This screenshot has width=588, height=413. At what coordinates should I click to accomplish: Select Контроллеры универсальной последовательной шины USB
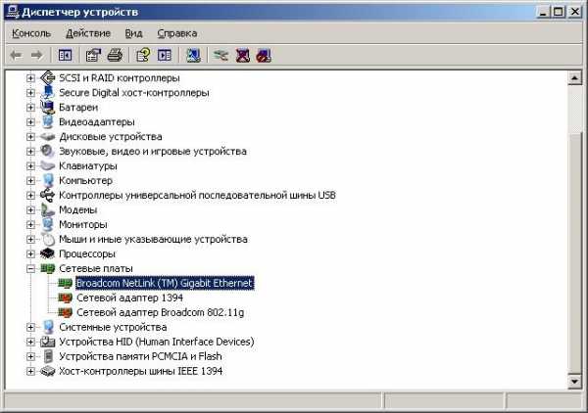197,195
